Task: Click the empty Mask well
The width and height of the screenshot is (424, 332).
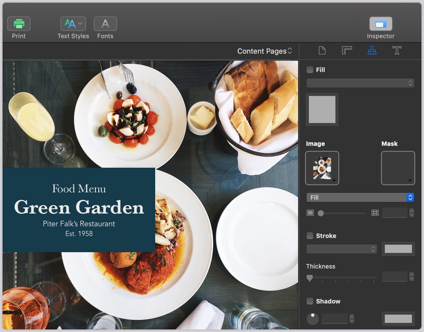Action: pos(398,168)
